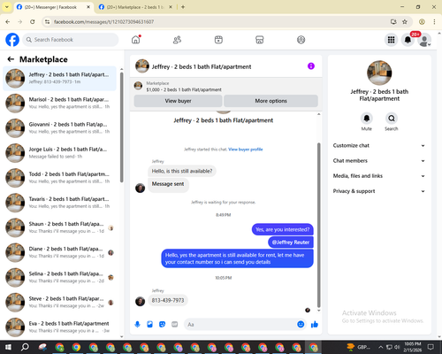The width and height of the screenshot is (442, 354).
Task: Open the Profile circle icon in navigation
Action: point(301,40)
